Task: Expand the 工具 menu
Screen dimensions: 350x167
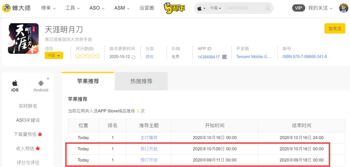Action: (x=73, y=8)
